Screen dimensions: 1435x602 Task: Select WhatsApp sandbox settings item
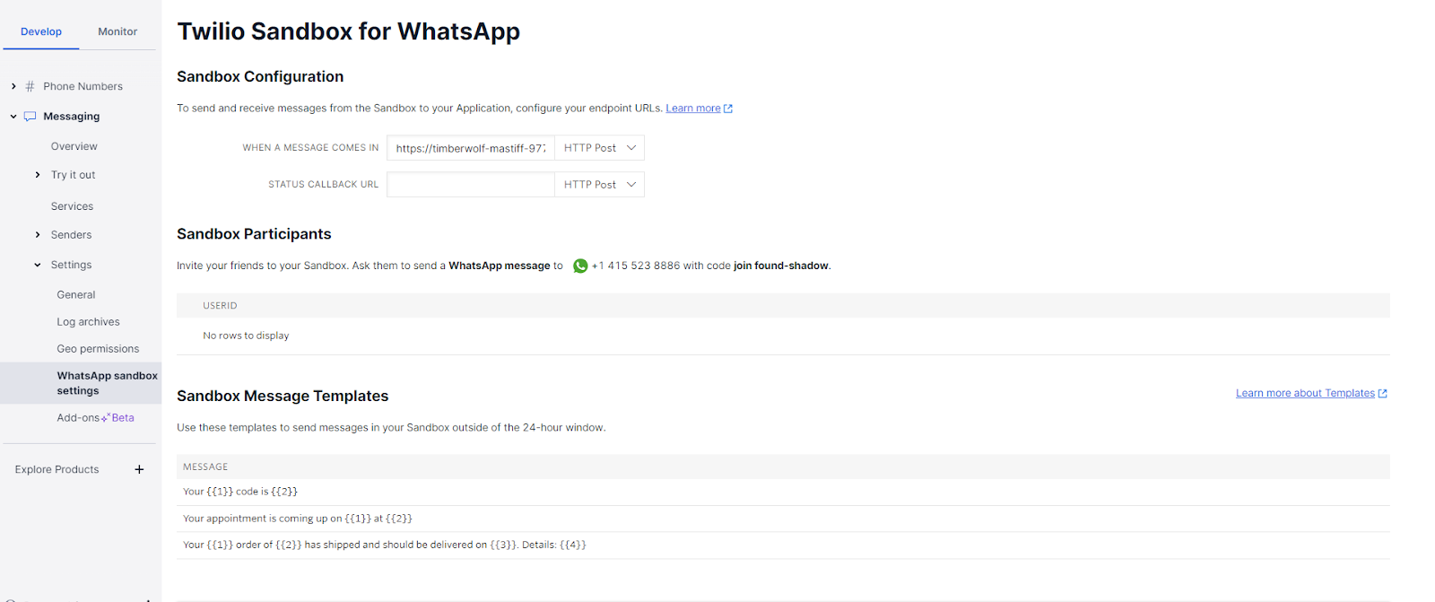point(81,383)
